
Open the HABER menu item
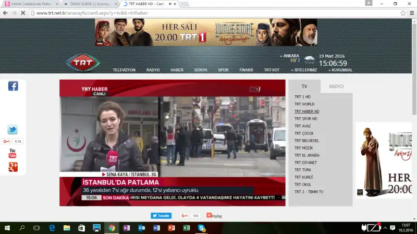point(177,70)
